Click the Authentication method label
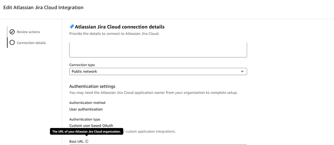Image resolution: width=334 pixels, height=145 pixels. (87, 103)
